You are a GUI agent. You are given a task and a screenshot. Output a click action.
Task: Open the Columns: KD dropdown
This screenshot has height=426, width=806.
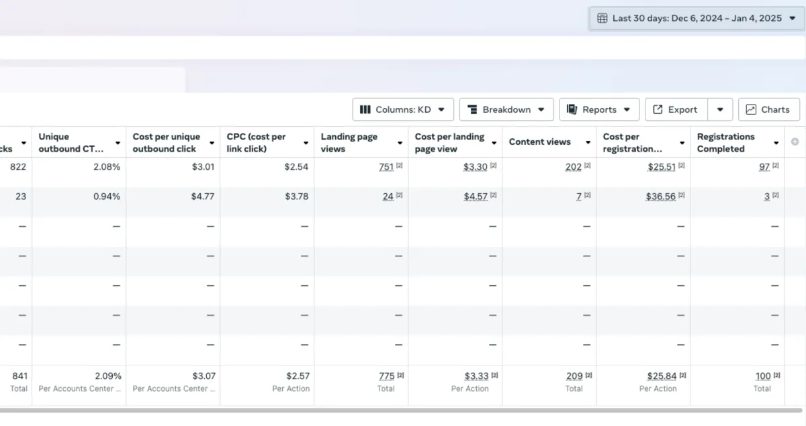pyautogui.click(x=403, y=109)
